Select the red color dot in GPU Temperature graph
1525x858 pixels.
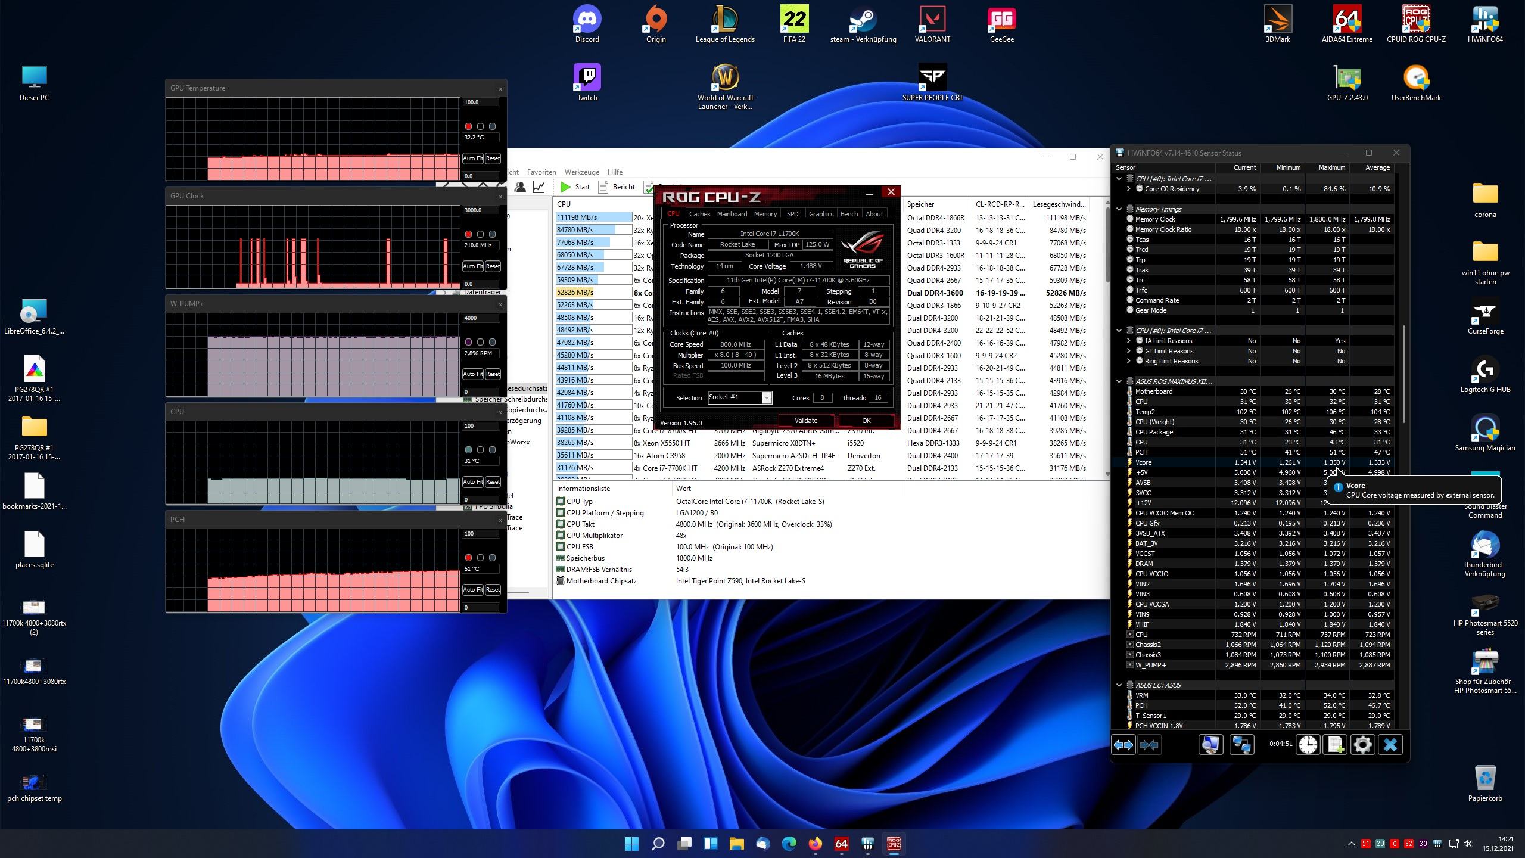point(468,126)
